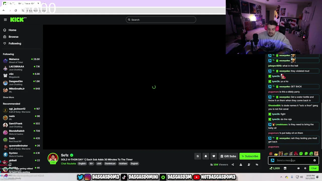The image size is (322, 181).
Task: Click the share icon
Action: pyautogui.click(x=233, y=165)
